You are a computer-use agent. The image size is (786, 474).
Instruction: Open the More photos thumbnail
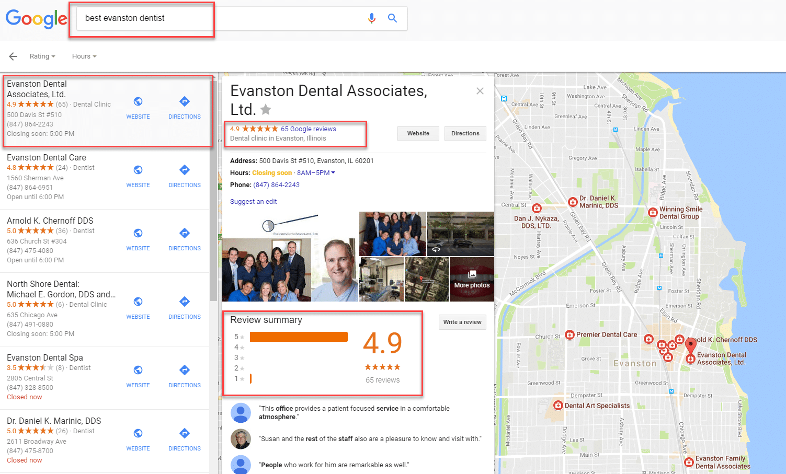(x=472, y=279)
